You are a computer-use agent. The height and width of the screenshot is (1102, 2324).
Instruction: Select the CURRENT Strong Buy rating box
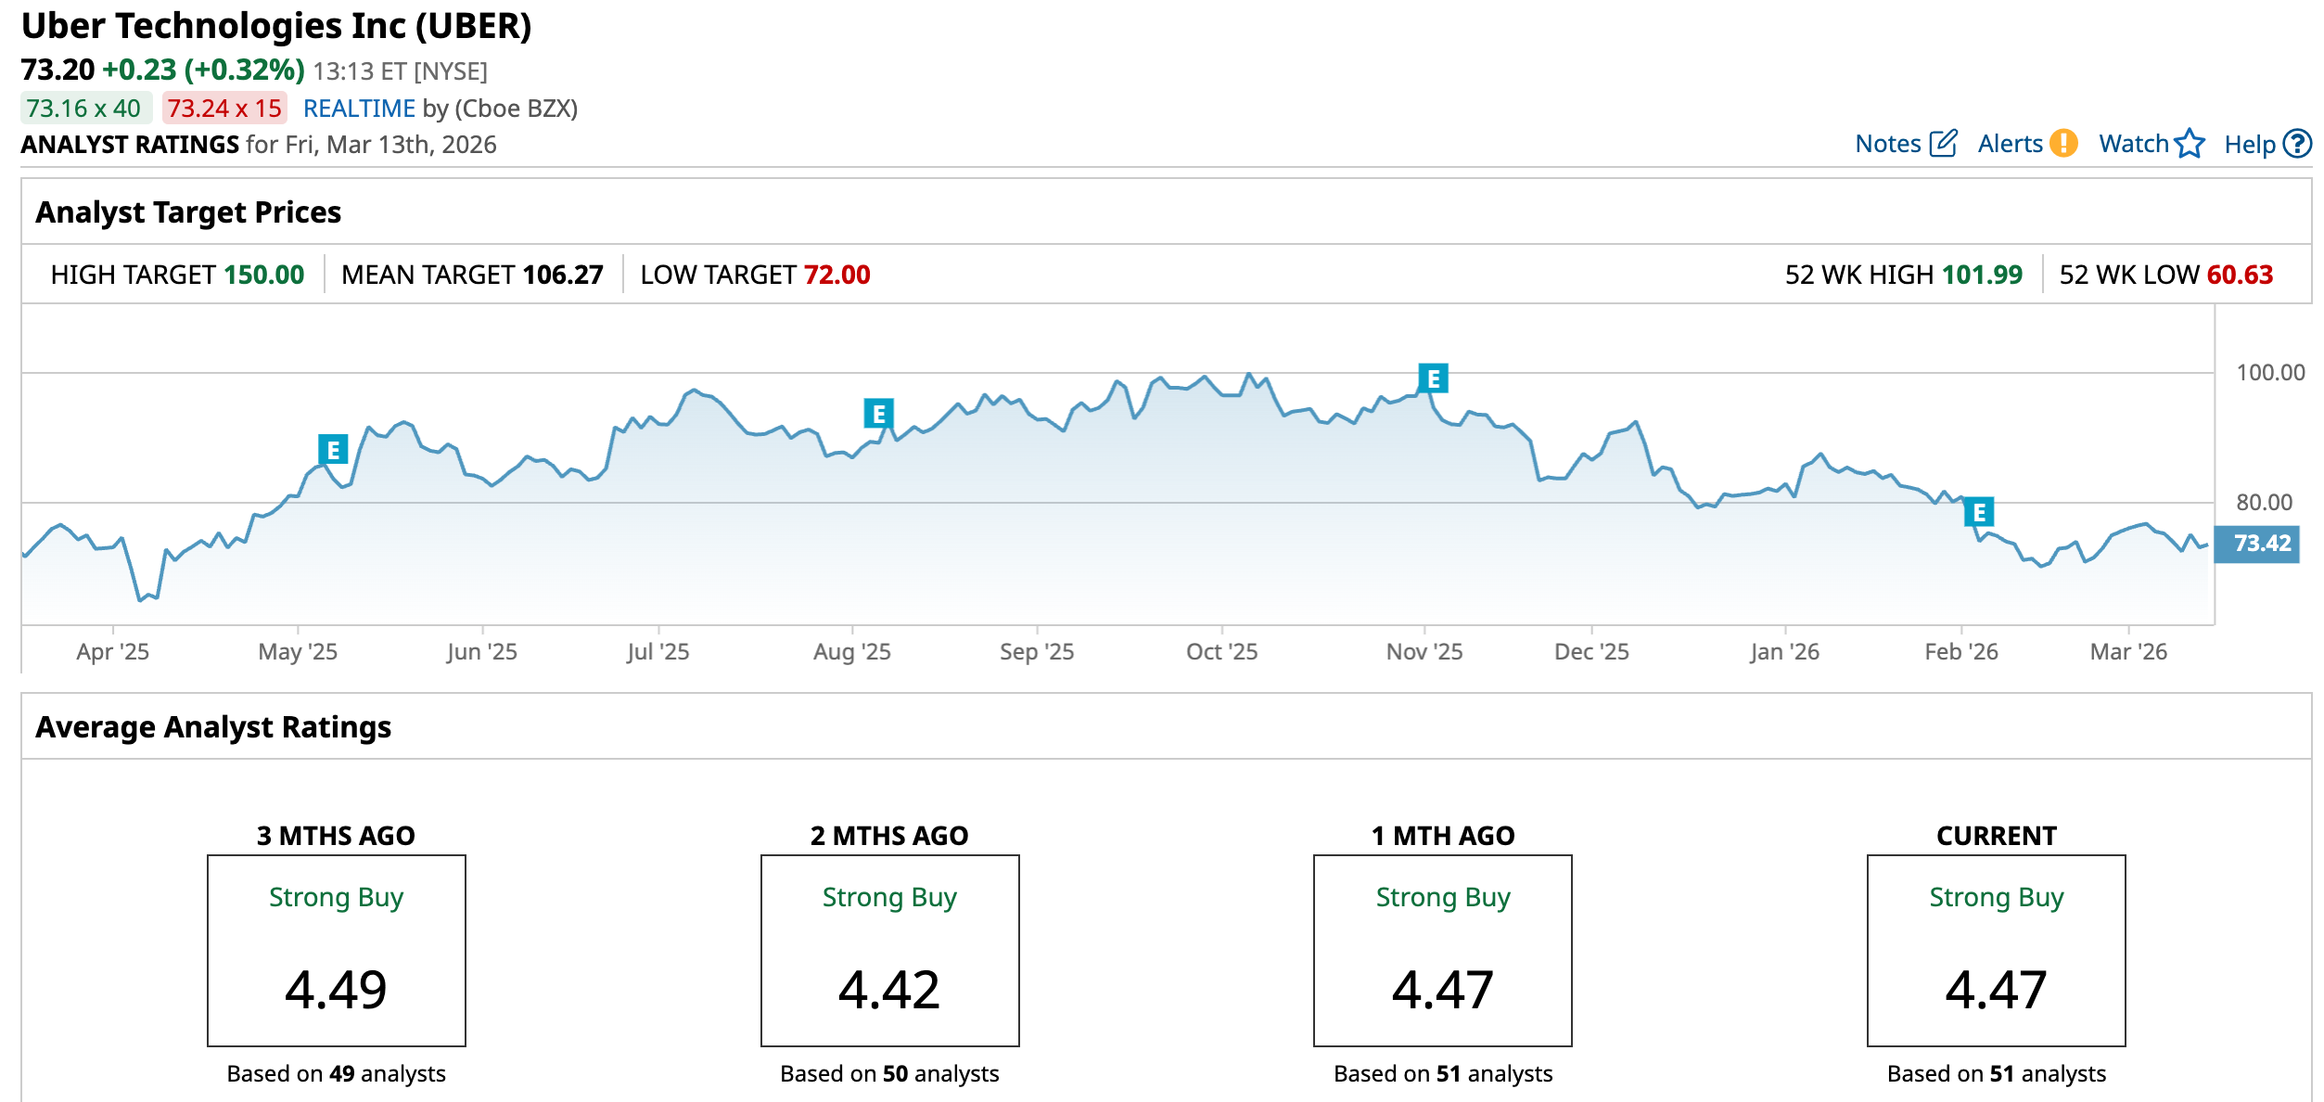[1996, 950]
